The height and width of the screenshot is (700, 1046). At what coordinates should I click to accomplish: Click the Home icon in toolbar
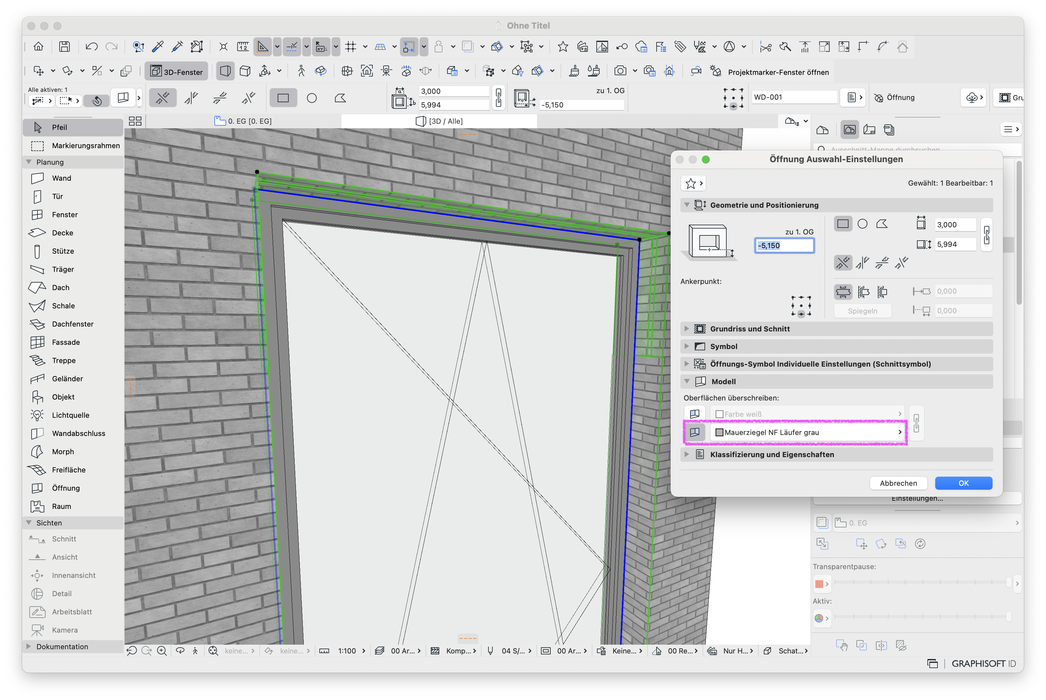(x=38, y=47)
